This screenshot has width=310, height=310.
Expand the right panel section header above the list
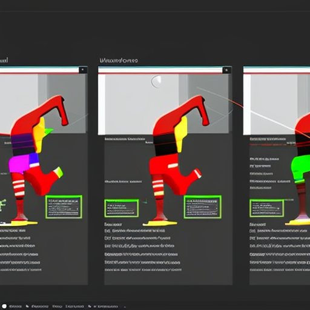[x=258, y=224]
